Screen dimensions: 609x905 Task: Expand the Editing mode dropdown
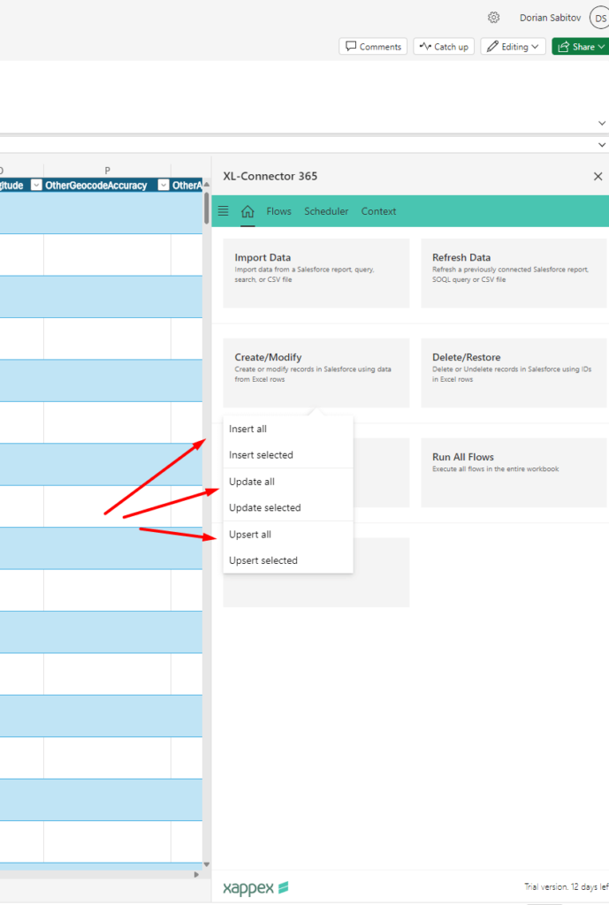pos(513,47)
